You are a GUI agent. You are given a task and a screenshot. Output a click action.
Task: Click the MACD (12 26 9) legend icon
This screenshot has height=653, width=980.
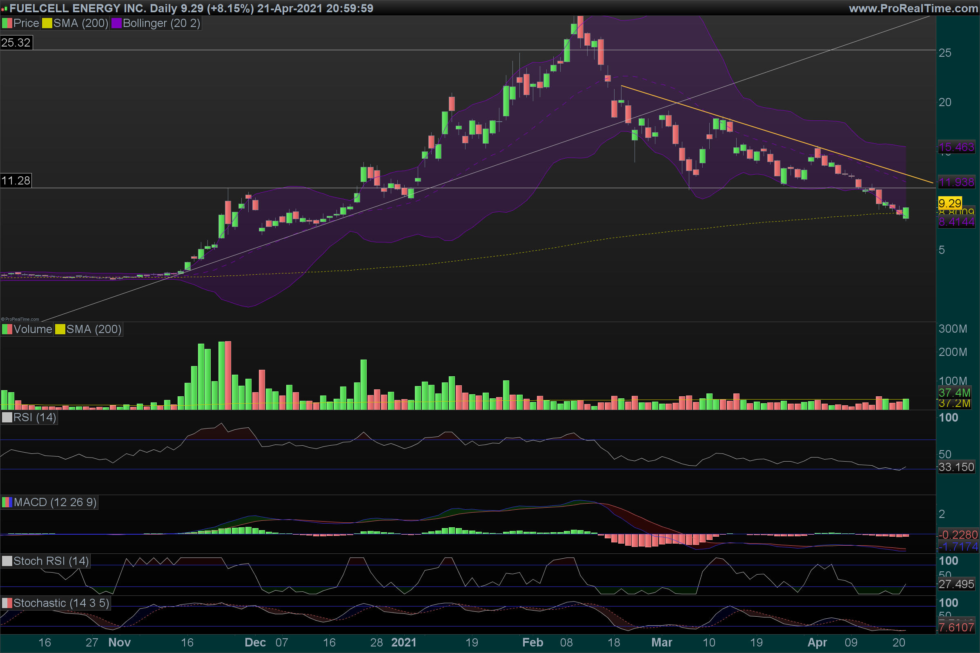point(7,502)
